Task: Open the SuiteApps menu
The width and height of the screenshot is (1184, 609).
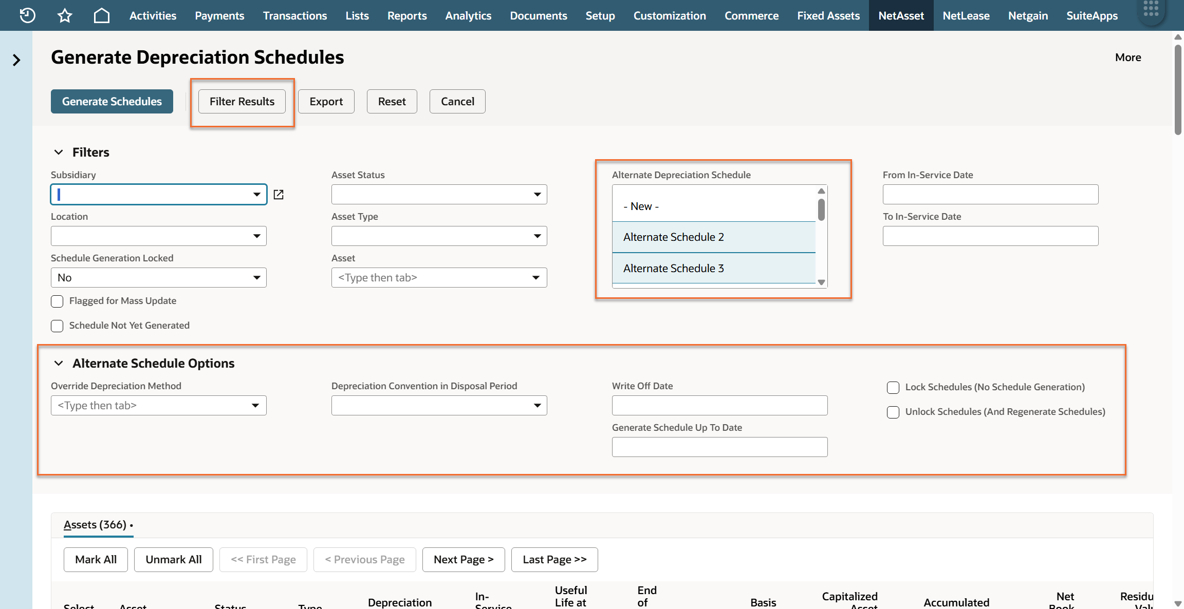Action: coord(1092,15)
